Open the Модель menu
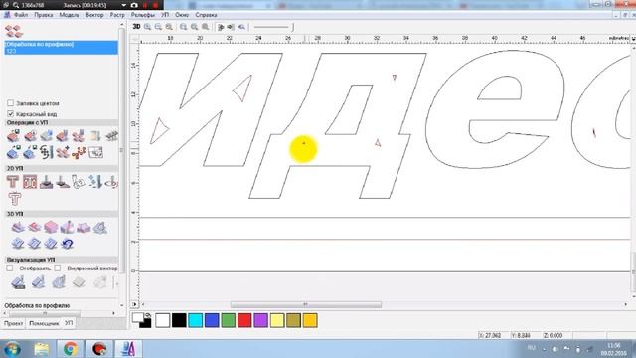Viewport: 636px width, 358px height. pos(70,15)
